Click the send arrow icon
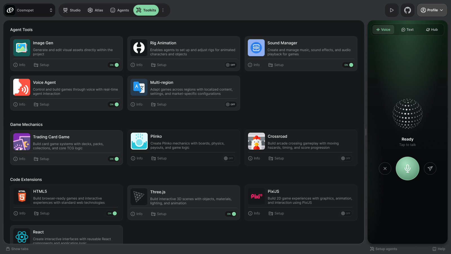This screenshot has height=254, width=451. [430, 168]
